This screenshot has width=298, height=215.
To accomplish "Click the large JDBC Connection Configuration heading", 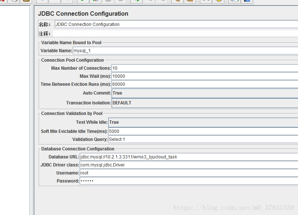I will pos(83,14).
